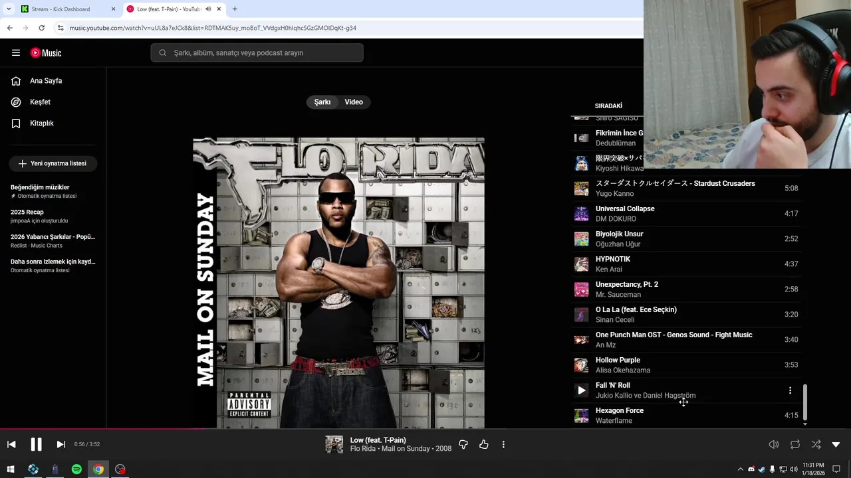Like the song Low
Viewport: 851px width, 478px height.
coord(484,445)
